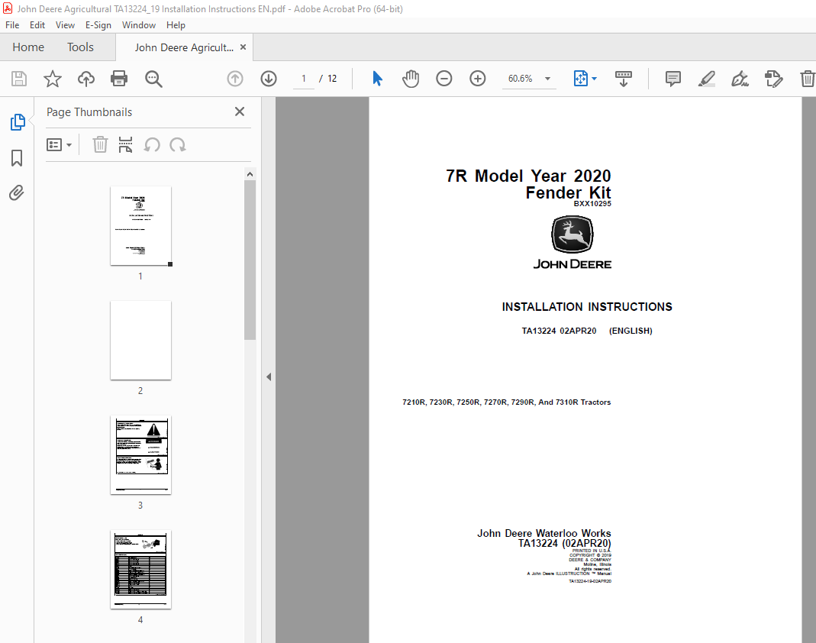Click the page number input field
The width and height of the screenshot is (816, 643).
coord(303,79)
